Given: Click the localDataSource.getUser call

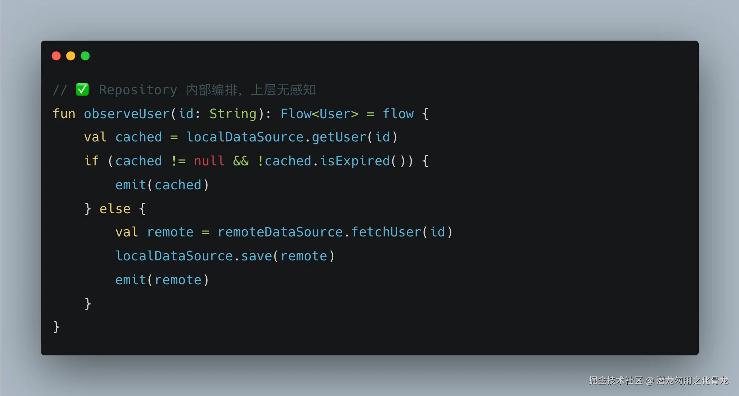Looking at the screenshot, I should (x=292, y=137).
